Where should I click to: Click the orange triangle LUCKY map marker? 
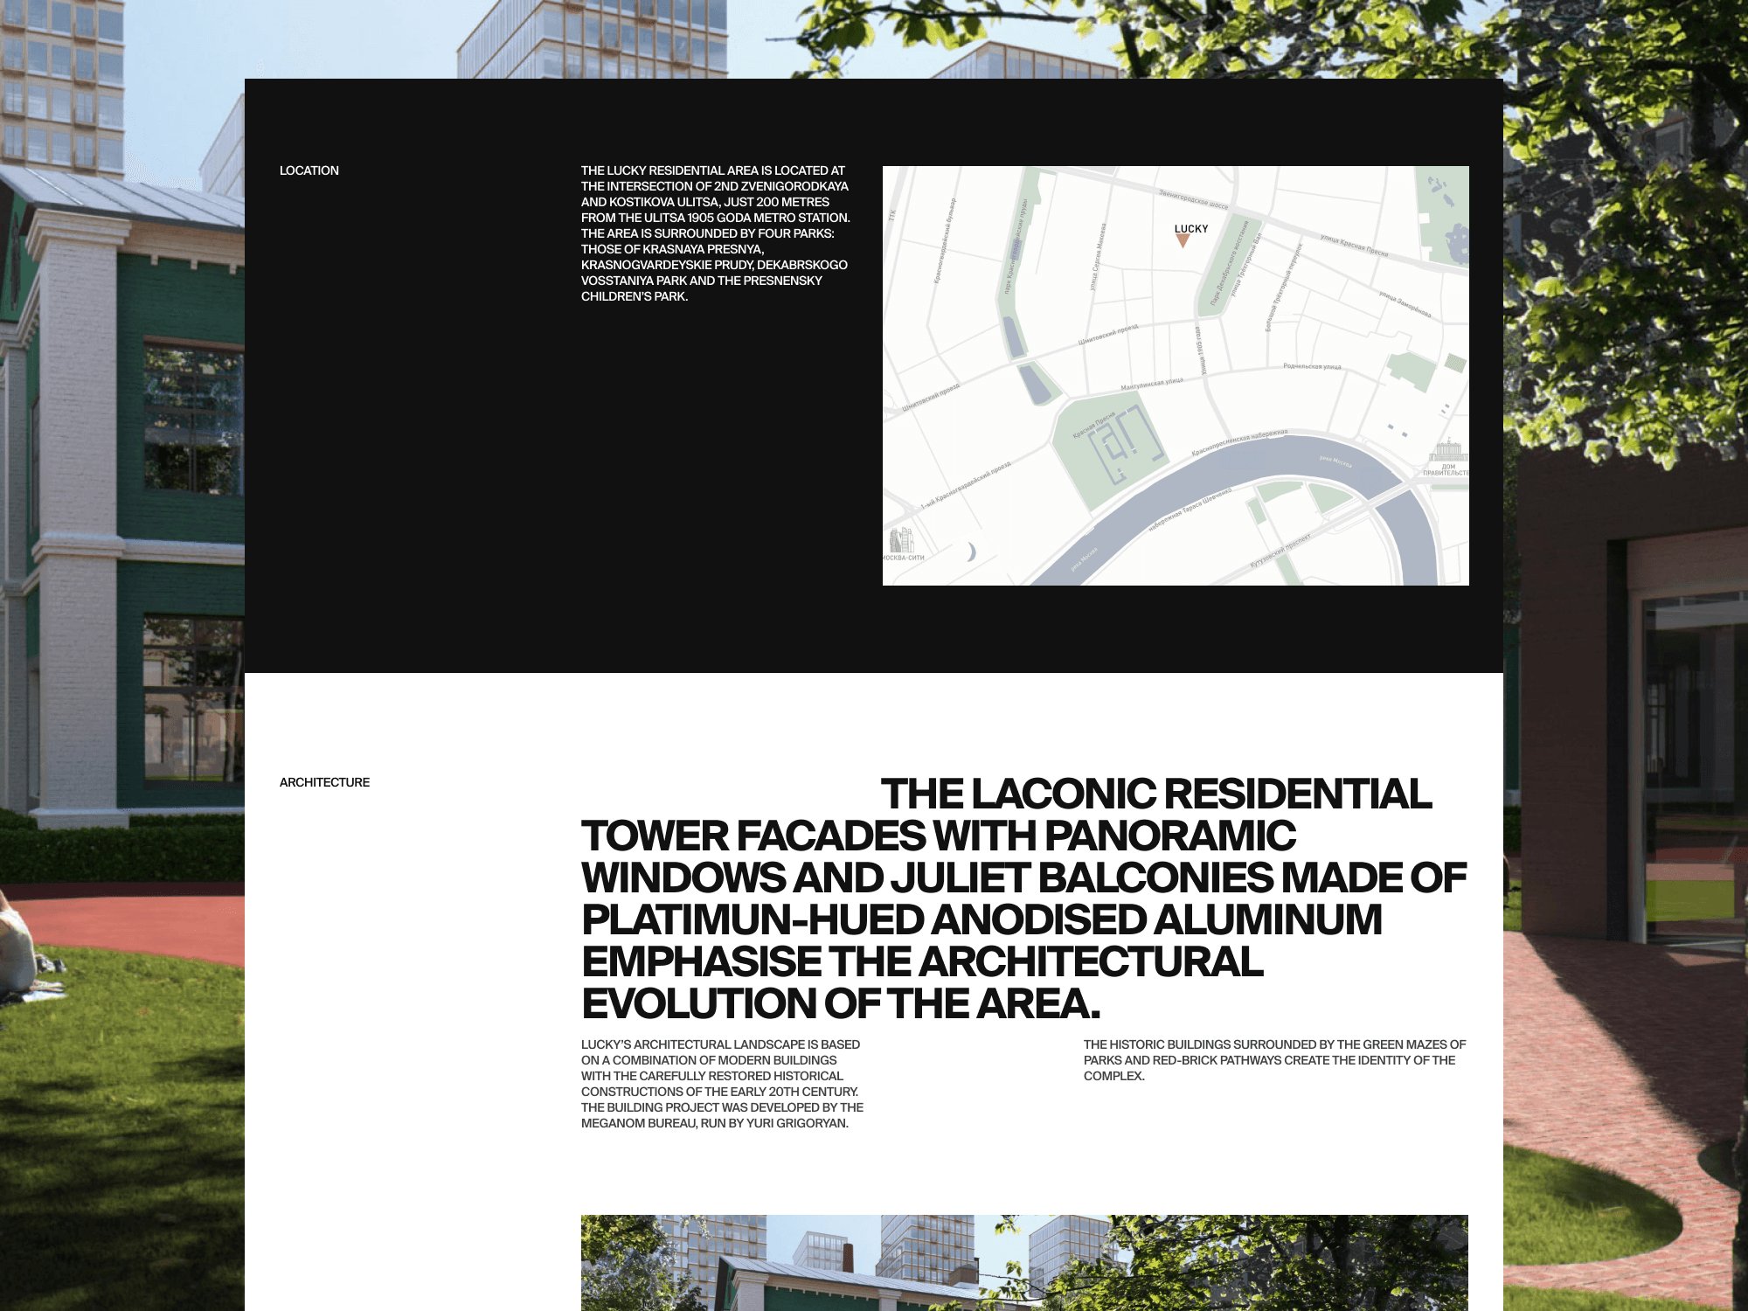(1183, 241)
